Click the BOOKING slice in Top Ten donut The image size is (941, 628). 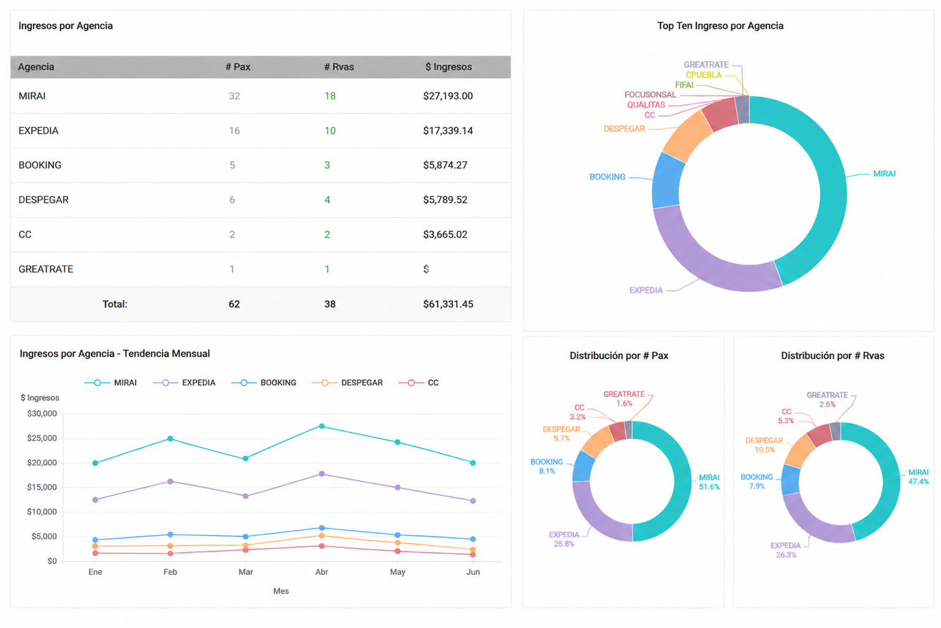pyautogui.click(x=666, y=181)
